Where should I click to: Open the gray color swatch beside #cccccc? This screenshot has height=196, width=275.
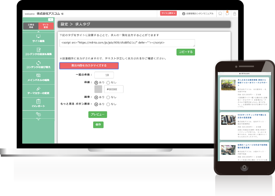(99, 89)
